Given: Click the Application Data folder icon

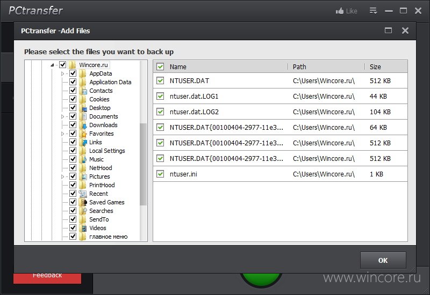Looking at the screenshot, I should pyautogui.click(x=82, y=82).
